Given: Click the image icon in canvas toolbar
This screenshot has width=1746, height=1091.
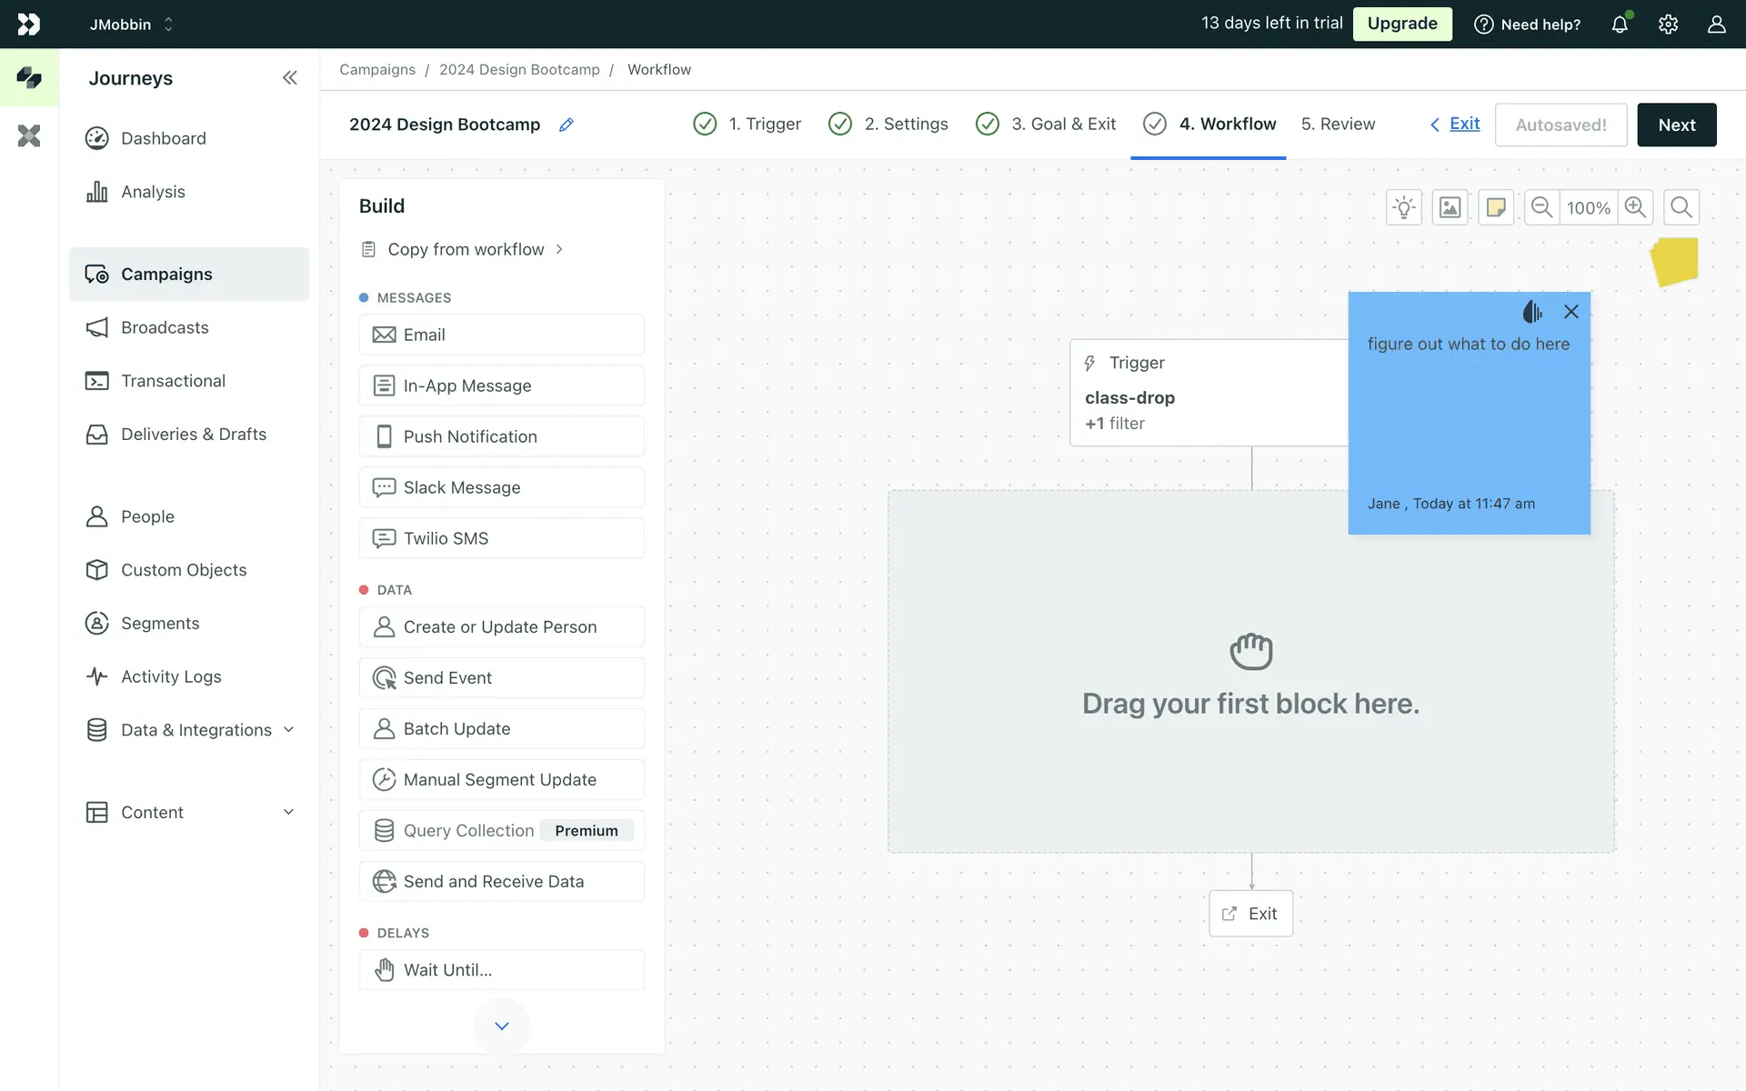Looking at the screenshot, I should 1450,207.
